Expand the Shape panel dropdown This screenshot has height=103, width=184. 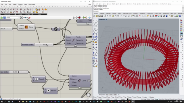[47, 14]
